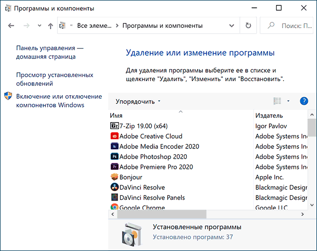This screenshot has width=317, height=251.
Task: Click the Windows features shield icon
Action: coord(8,96)
